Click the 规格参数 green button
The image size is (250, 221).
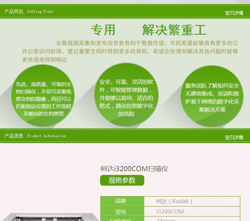click(122, 180)
